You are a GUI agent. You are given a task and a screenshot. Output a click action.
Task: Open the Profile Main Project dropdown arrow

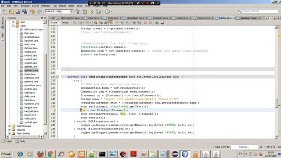pyautogui.click(x=112, y=11)
